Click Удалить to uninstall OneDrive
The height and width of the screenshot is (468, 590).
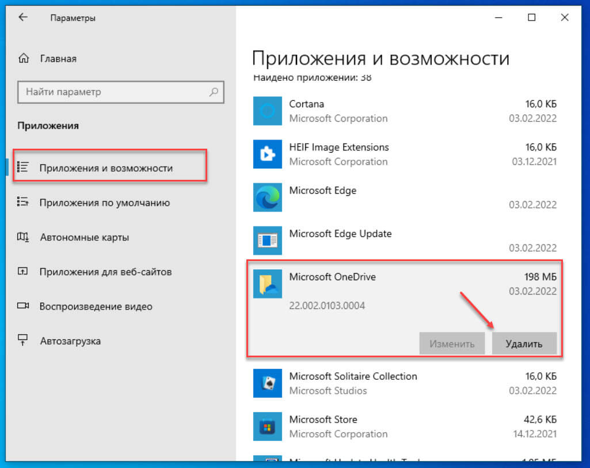pyautogui.click(x=524, y=344)
